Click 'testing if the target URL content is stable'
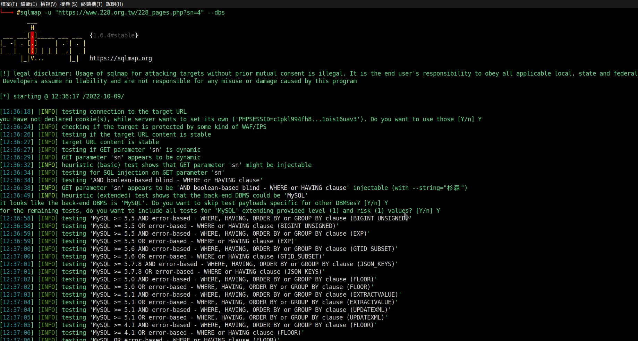 (x=105, y=134)
